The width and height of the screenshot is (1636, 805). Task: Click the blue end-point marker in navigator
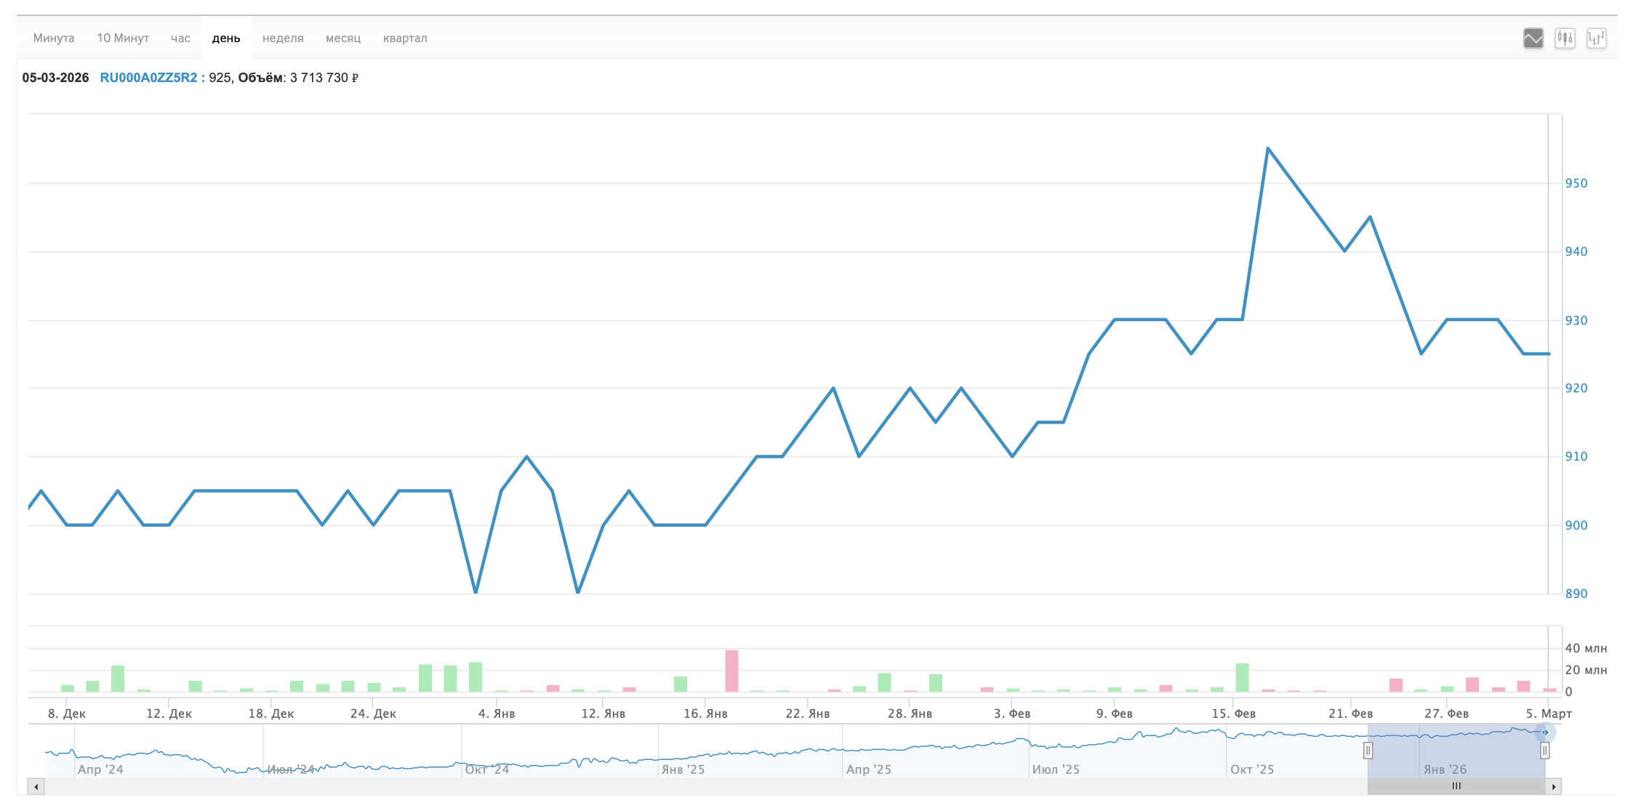1545,732
